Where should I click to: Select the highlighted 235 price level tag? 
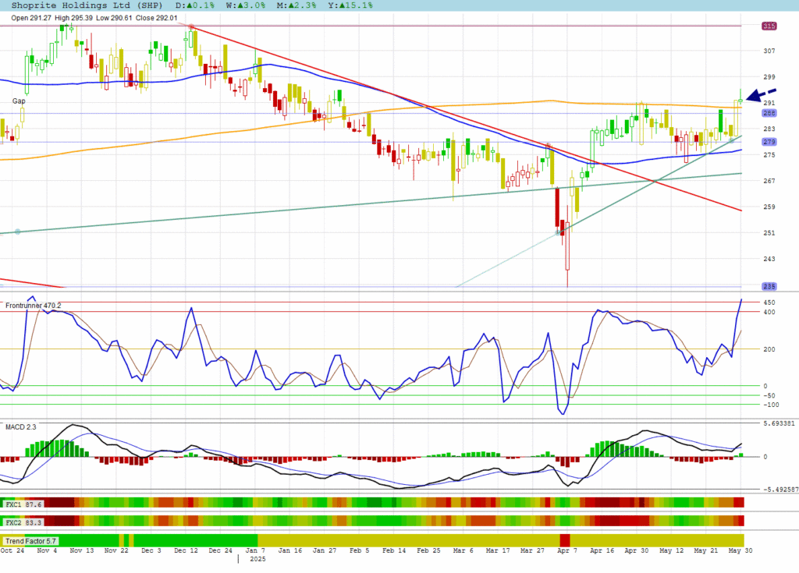pos(769,286)
